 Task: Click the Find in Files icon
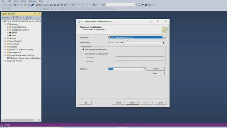(104, 5)
